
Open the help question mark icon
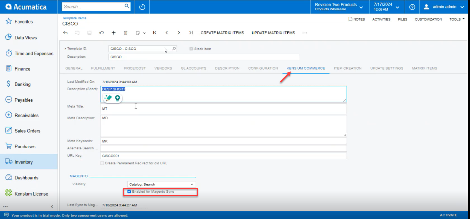pos(412,7)
